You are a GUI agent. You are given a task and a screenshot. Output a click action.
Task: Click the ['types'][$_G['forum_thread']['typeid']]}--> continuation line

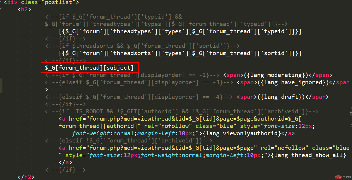coord(166,24)
